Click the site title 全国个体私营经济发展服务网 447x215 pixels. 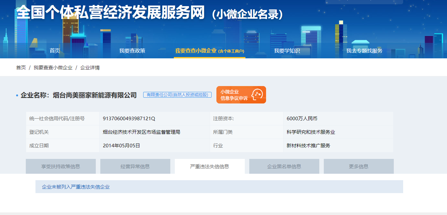[x=110, y=12]
